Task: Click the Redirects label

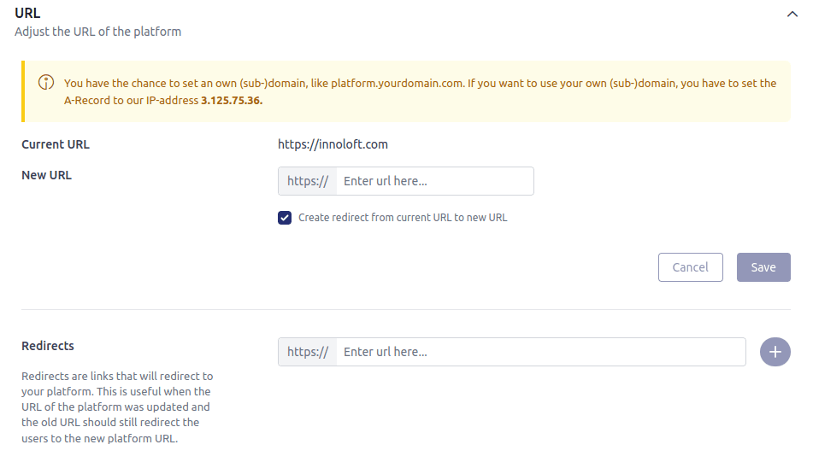Action: click(48, 346)
